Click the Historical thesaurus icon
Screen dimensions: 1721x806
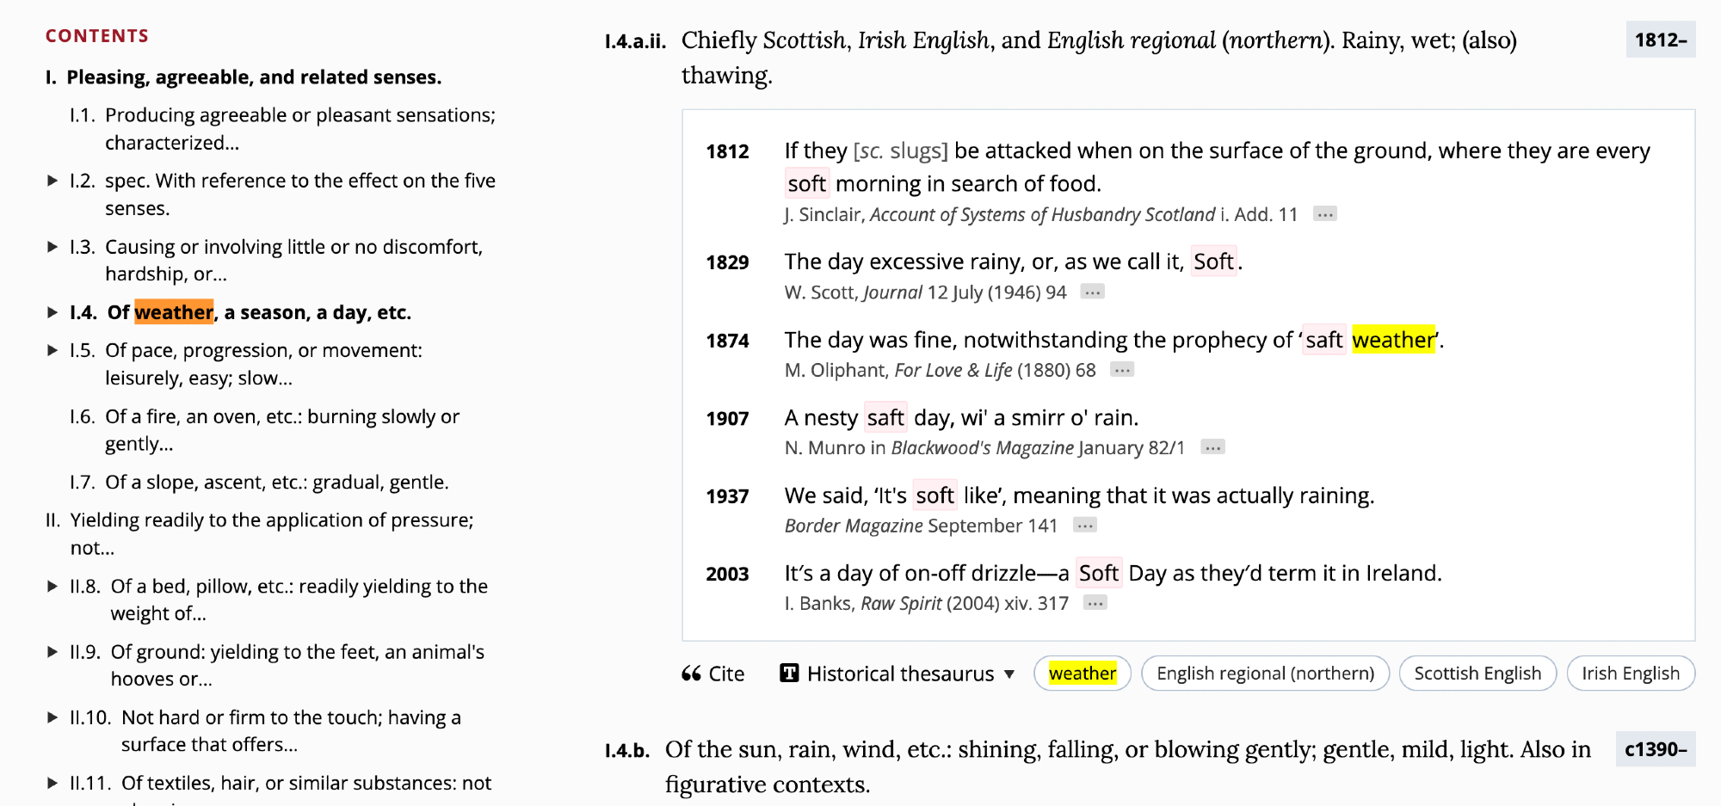[789, 674]
